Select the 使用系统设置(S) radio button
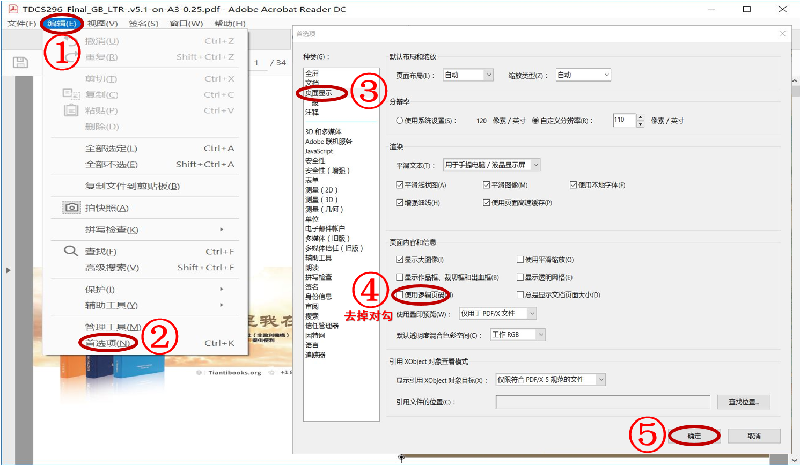The width and height of the screenshot is (800, 465). tap(399, 120)
